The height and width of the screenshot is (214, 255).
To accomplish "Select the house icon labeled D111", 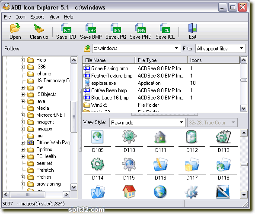I will pos(160,137).
